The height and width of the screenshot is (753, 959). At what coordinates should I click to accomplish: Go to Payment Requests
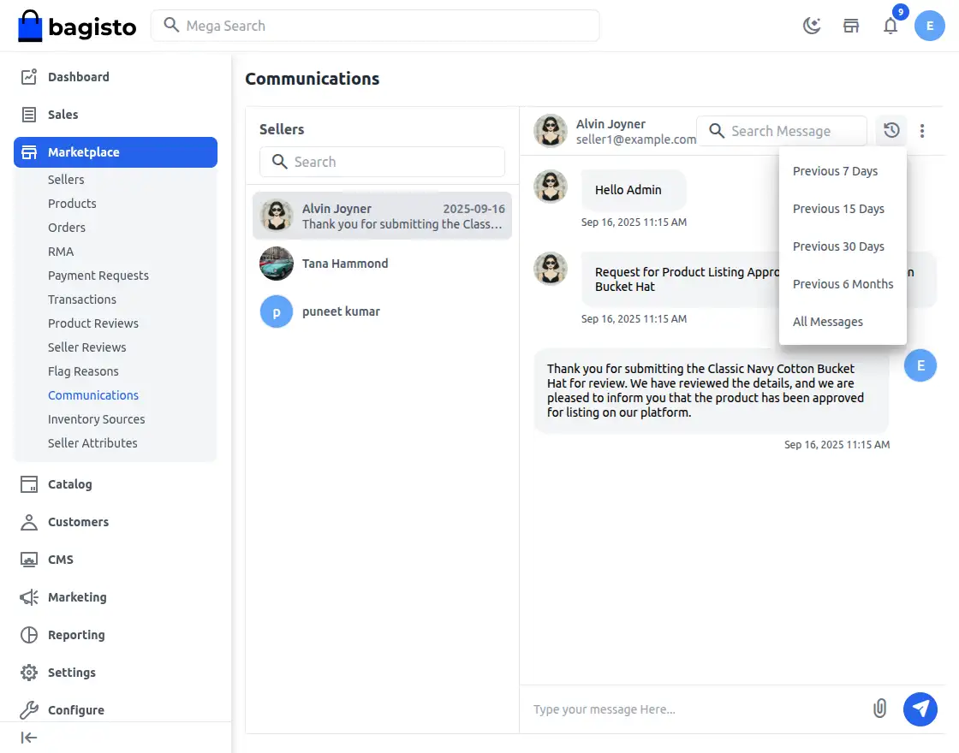98,276
